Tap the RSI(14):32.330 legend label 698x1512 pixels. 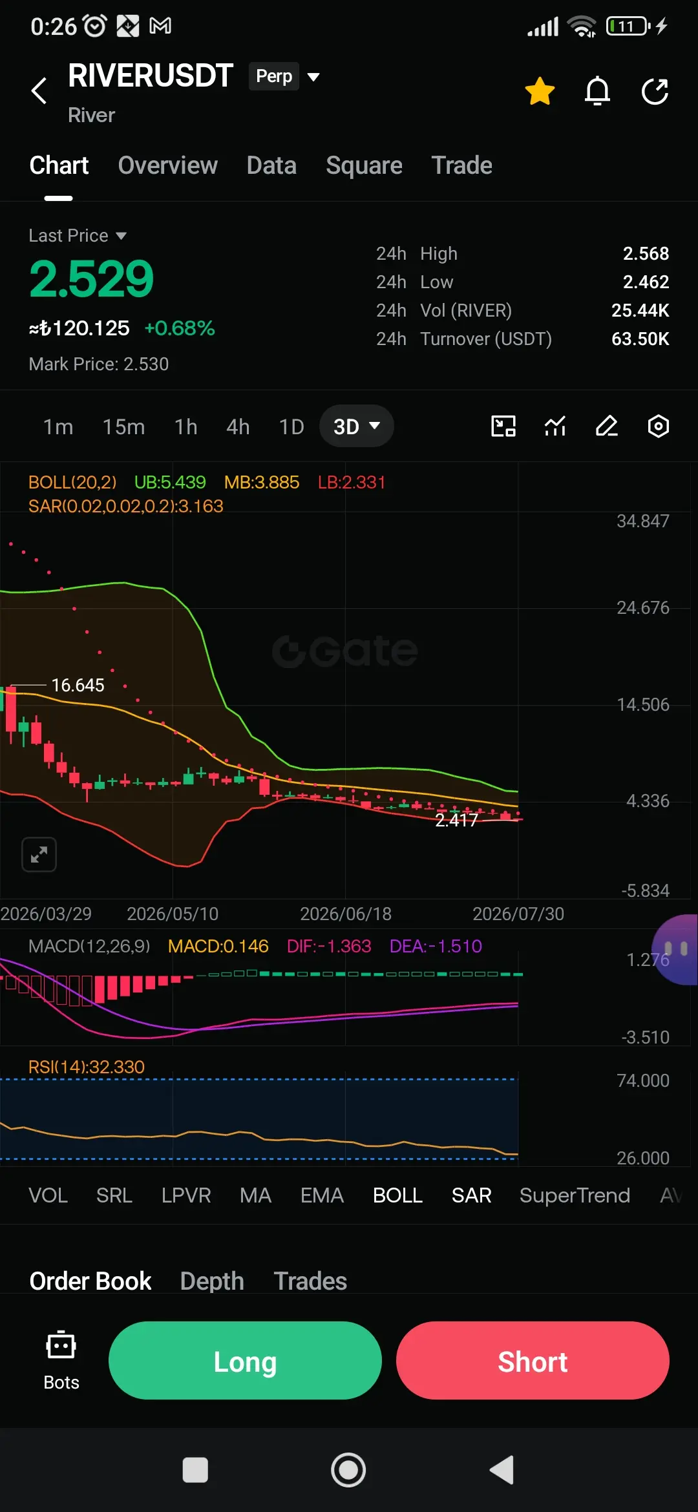pyautogui.click(x=87, y=1067)
